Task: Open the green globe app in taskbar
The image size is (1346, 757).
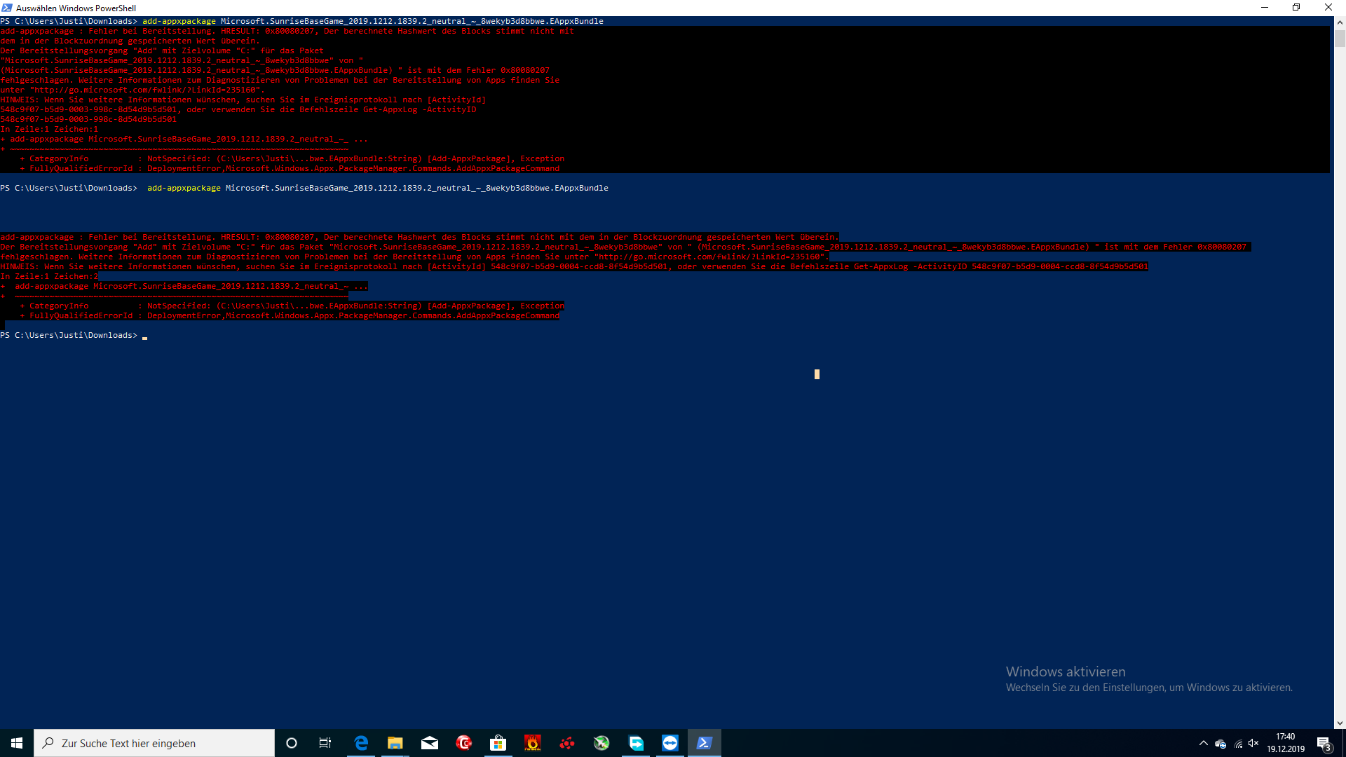Action: [601, 743]
